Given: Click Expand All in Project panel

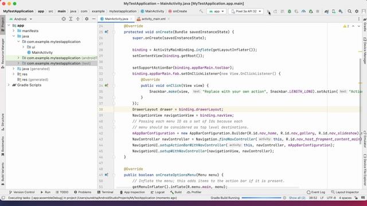Looking at the screenshot, I should click(x=71, y=19).
